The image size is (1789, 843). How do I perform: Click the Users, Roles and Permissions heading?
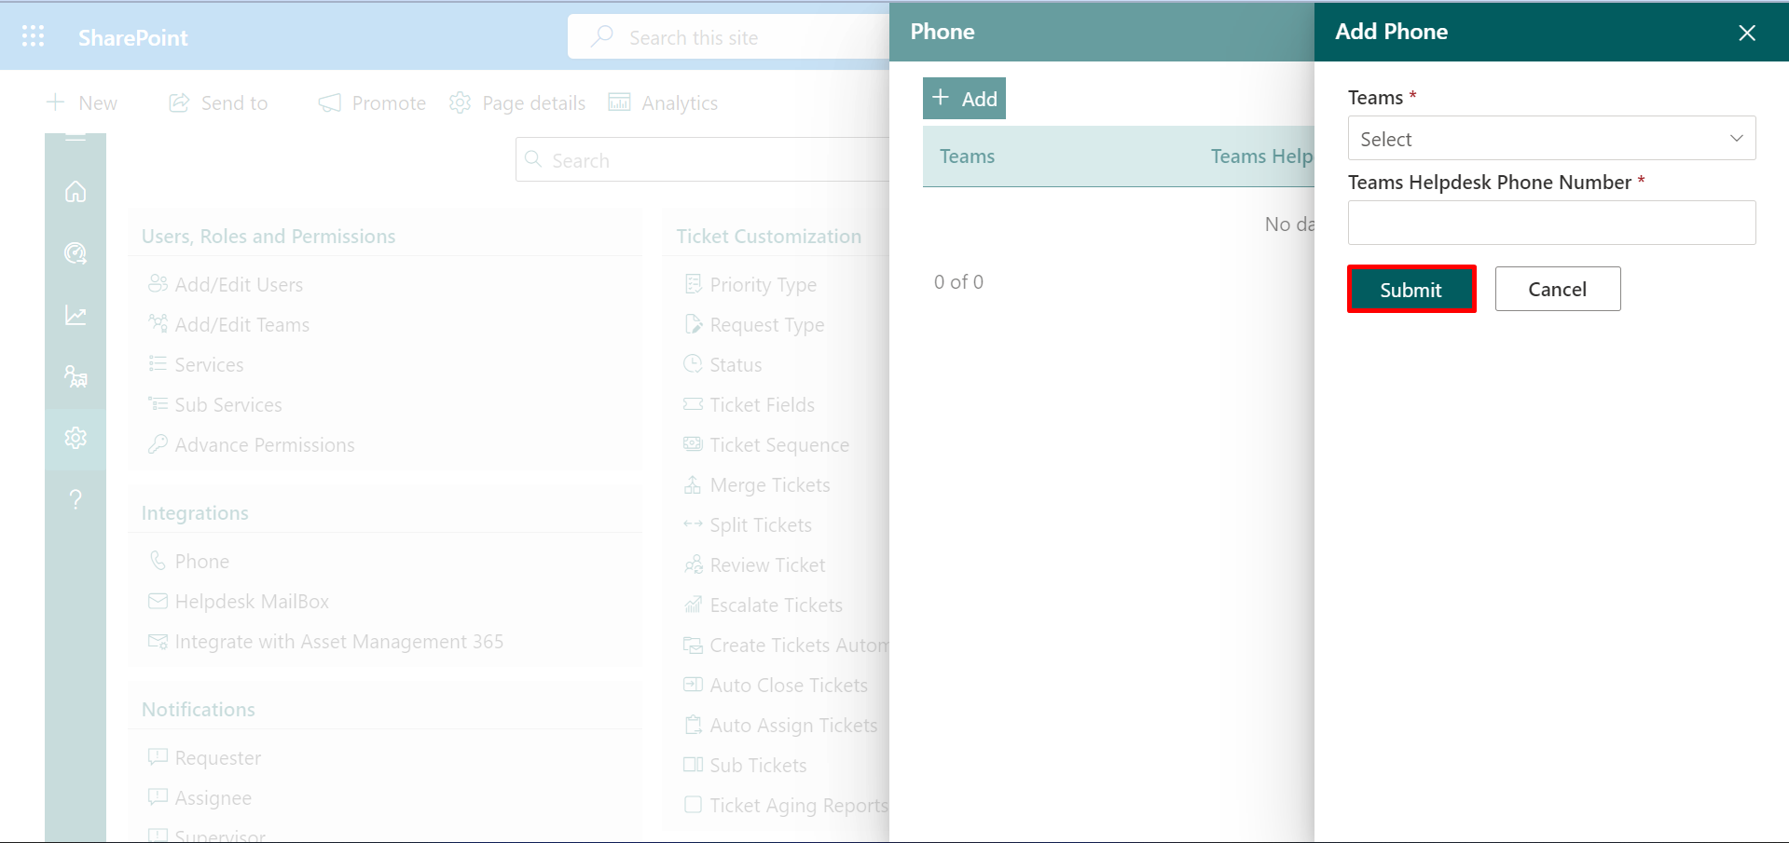(268, 236)
